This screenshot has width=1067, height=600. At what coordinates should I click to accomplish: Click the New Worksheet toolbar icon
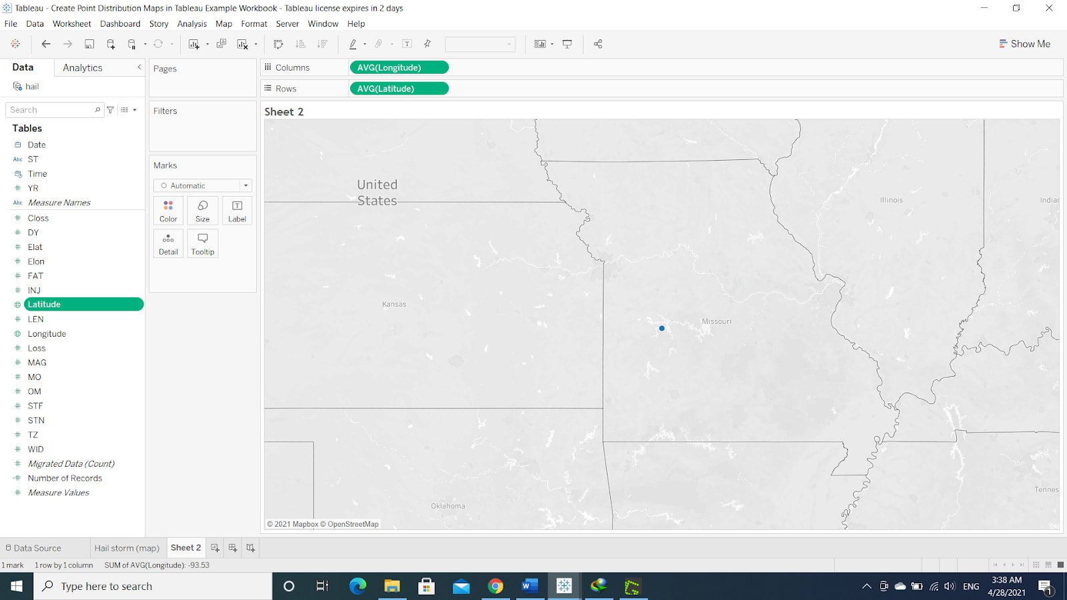(193, 44)
